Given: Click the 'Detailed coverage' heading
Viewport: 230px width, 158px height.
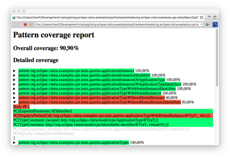Looking at the screenshot, I should coord(36,60).
